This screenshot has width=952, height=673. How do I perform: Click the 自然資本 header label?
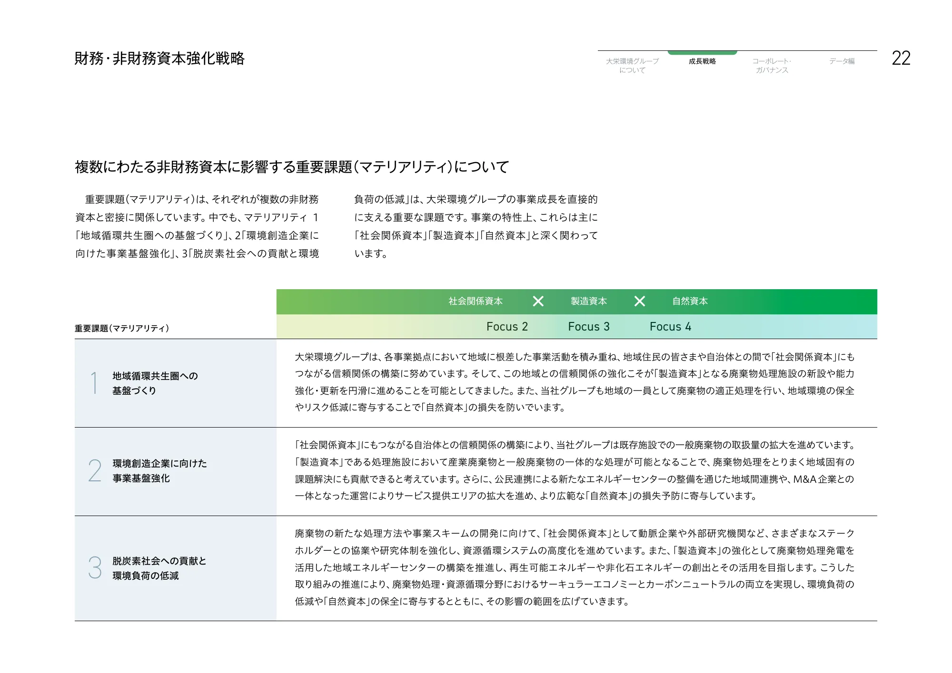click(x=690, y=301)
